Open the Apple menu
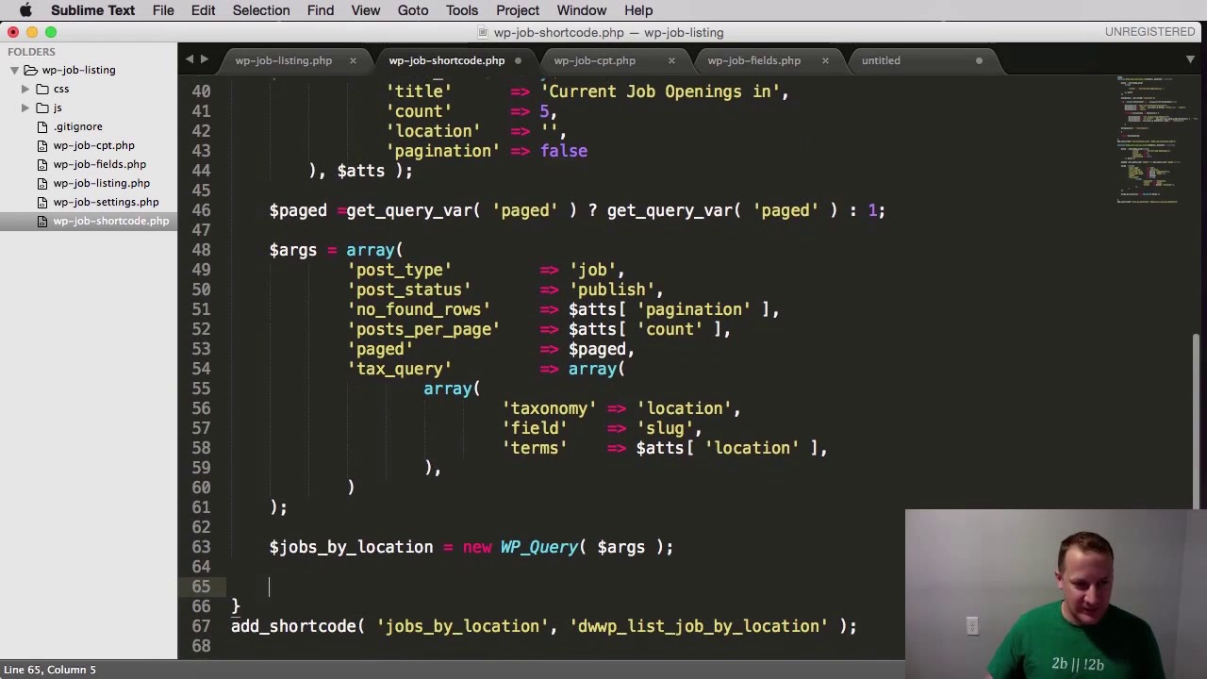This screenshot has height=679, width=1207. click(x=25, y=10)
